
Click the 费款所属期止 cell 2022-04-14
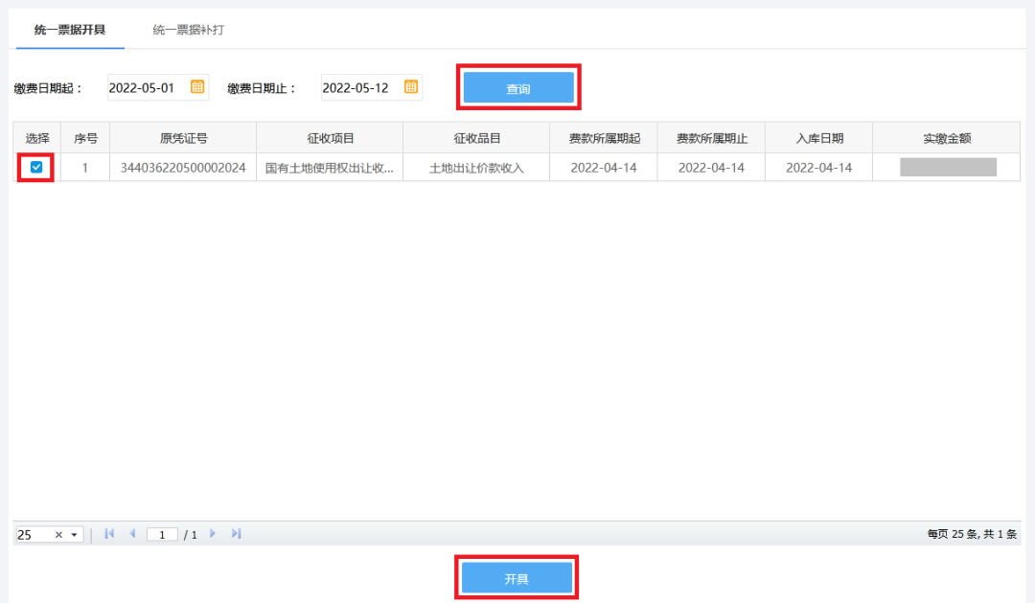click(x=711, y=168)
